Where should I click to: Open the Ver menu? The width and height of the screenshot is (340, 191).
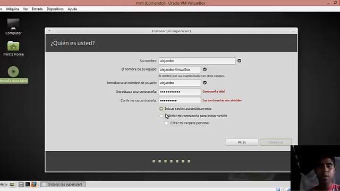(x=25, y=9)
